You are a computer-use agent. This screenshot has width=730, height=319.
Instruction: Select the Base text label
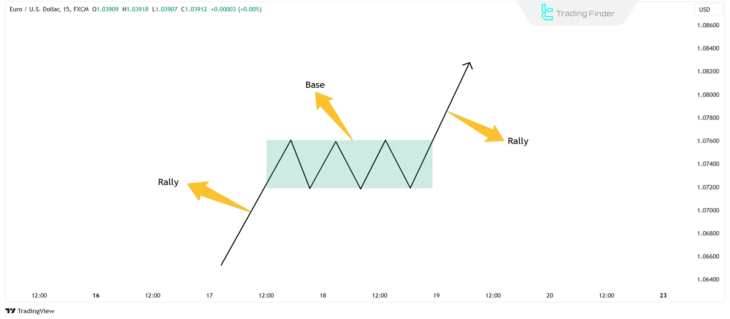pyautogui.click(x=315, y=85)
